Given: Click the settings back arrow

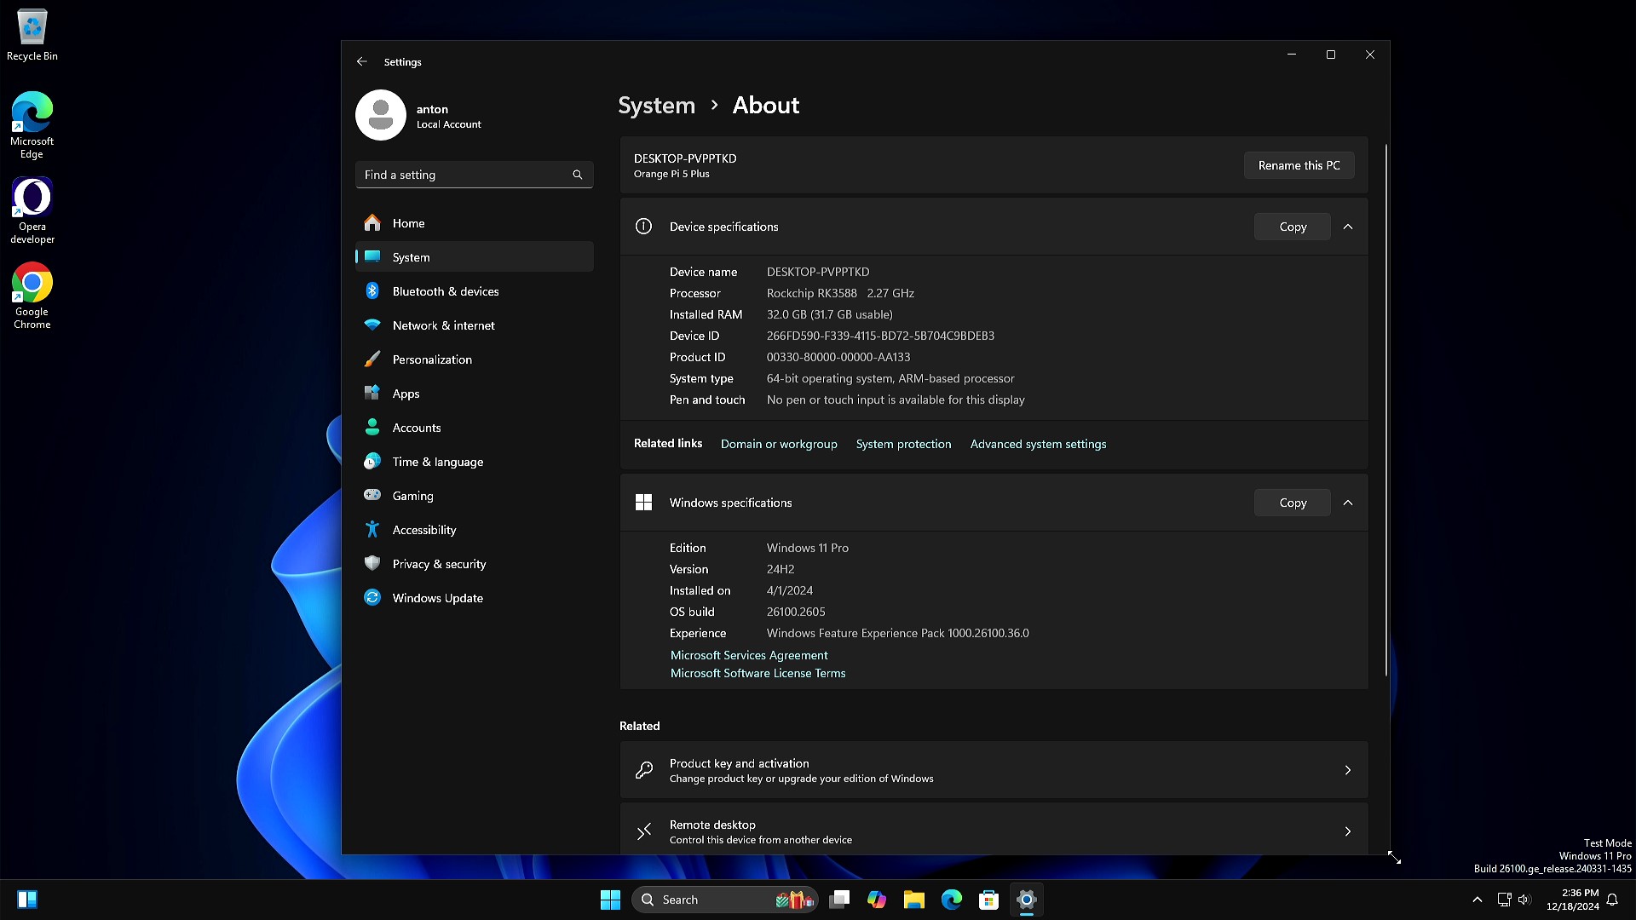Looking at the screenshot, I should [362, 61].
